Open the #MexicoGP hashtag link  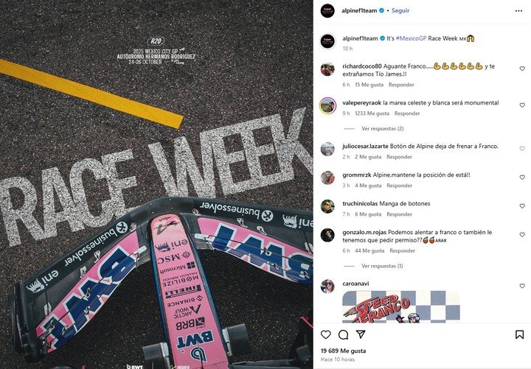[x=411, y=38]
